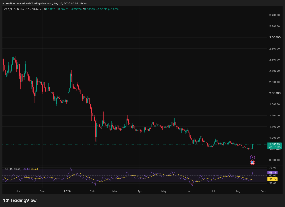Viewport: 285px width, 207px height.
Task: Click the 3.20000 price axis label
Action: pyautogui.click(x=274, y=26)
